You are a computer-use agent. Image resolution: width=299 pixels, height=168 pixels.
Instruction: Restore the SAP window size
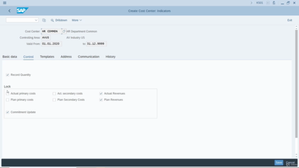tap(288, 3)
